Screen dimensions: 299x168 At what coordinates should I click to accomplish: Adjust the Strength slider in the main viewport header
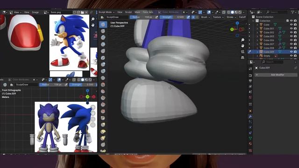coord(173,17)
